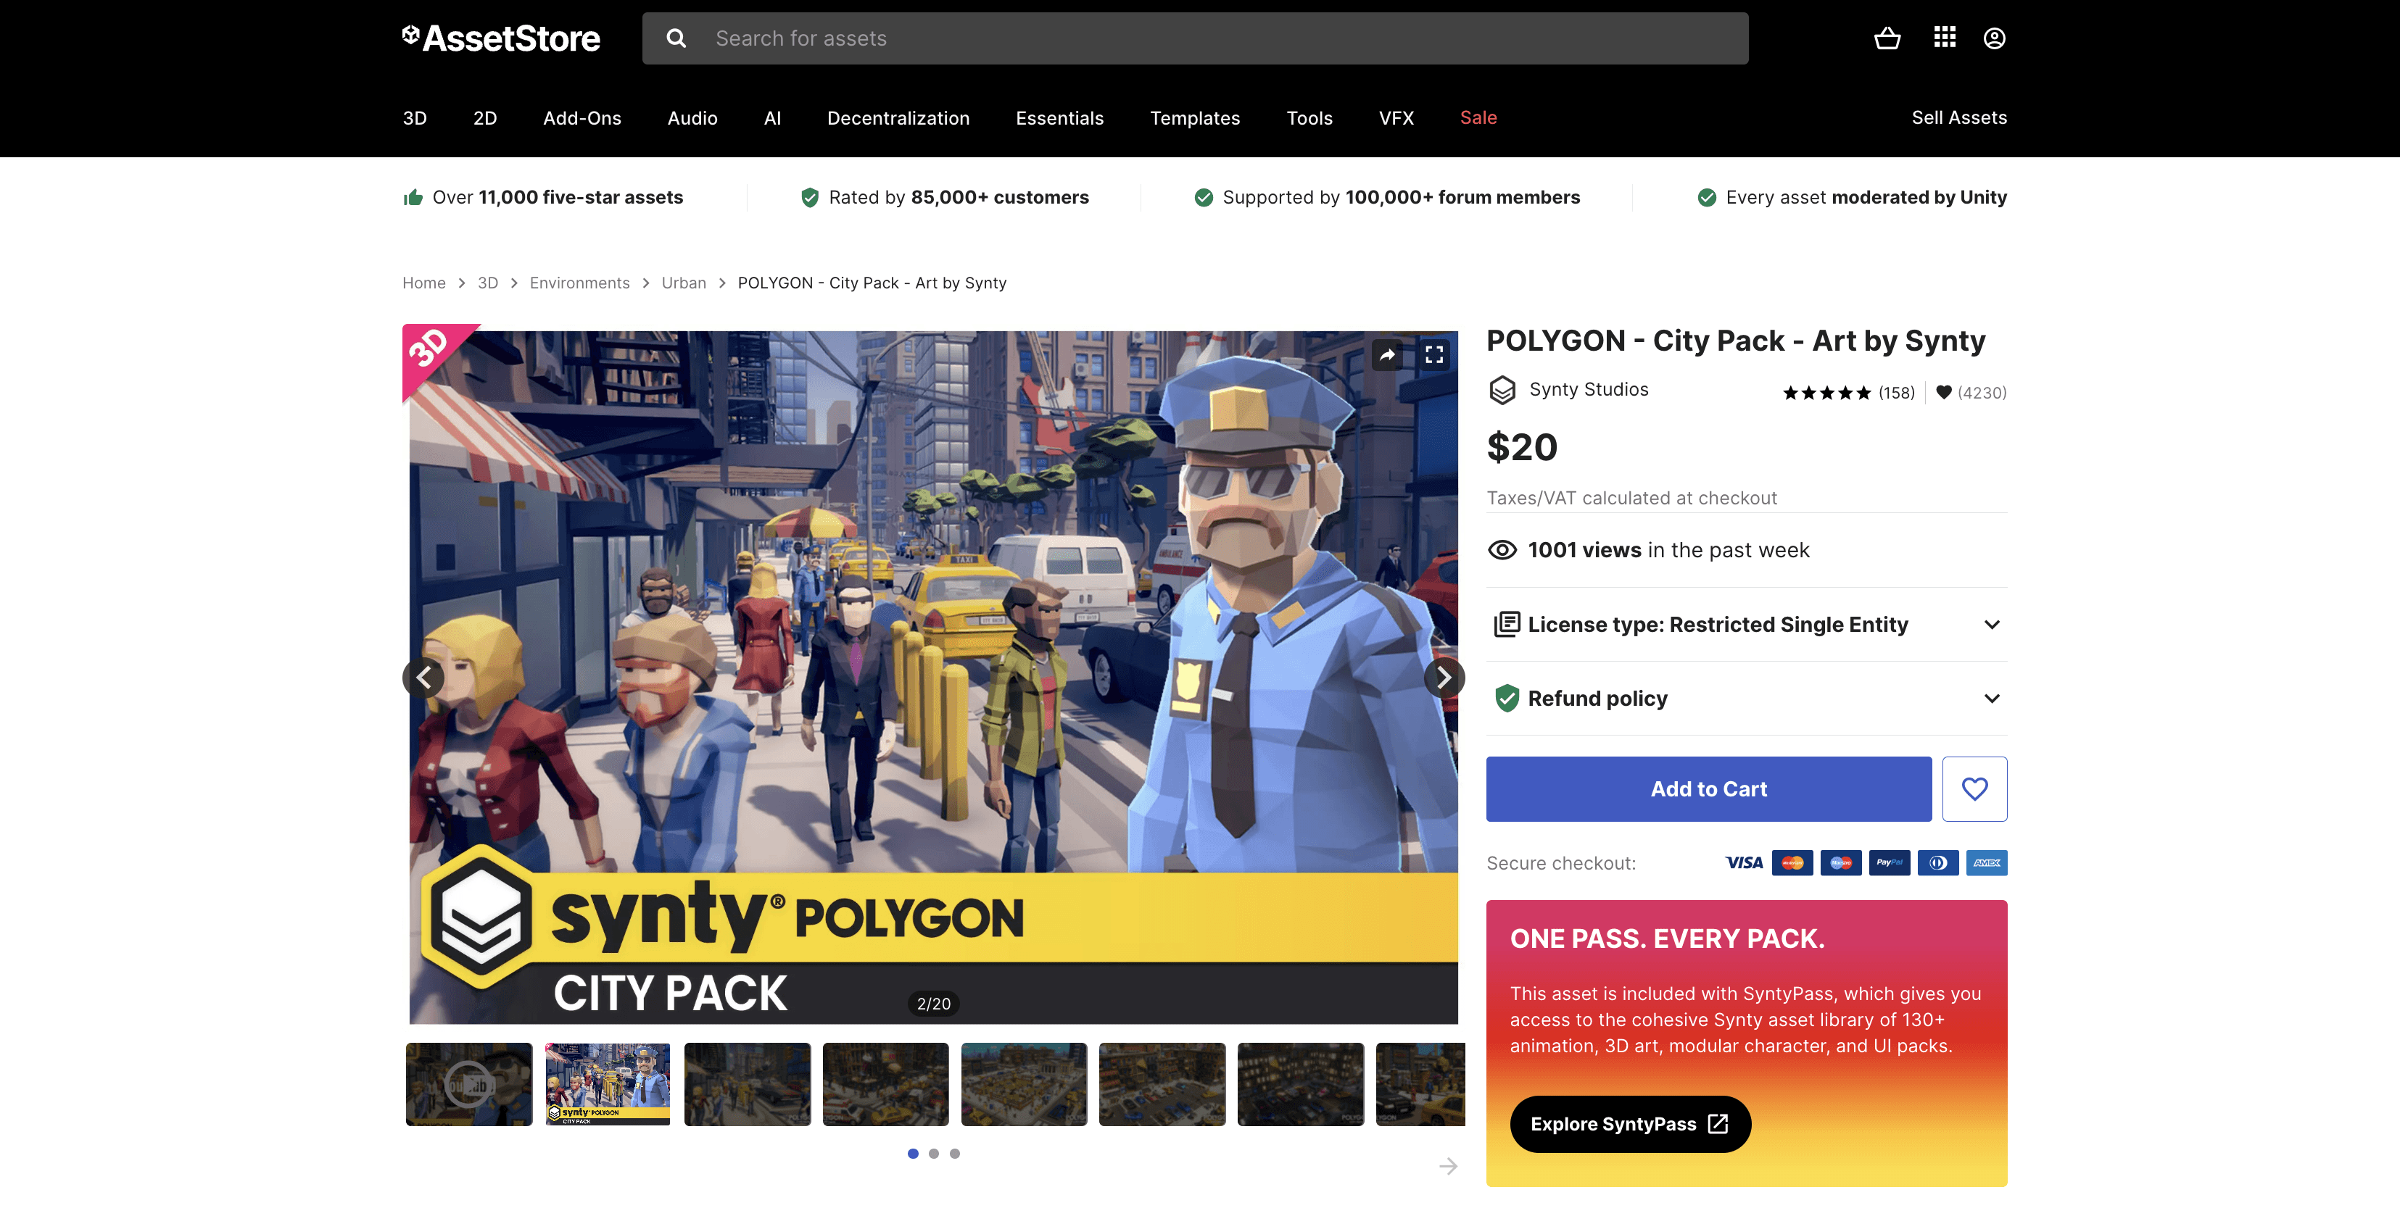
Task: Click the Explore SyntyPass button
Action: click(x=1629, y=1124)
